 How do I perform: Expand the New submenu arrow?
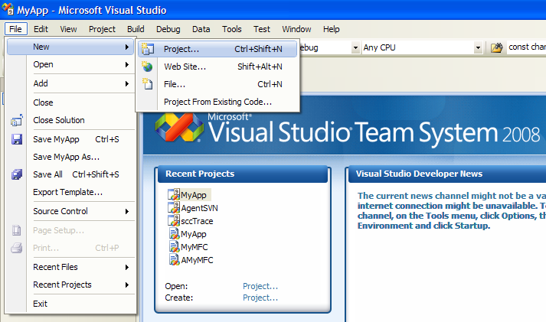(x=127, y=47)
